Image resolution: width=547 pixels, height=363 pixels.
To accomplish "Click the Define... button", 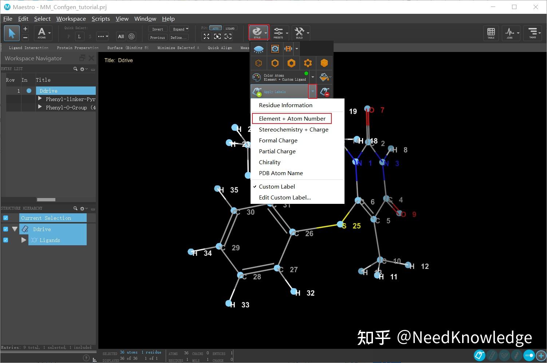I will [x=178, y=37].
